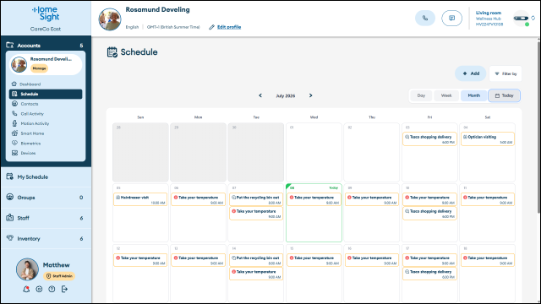Screen dimensions: 541x304
Task: Open the Optician visiting event
Action: 488,138
